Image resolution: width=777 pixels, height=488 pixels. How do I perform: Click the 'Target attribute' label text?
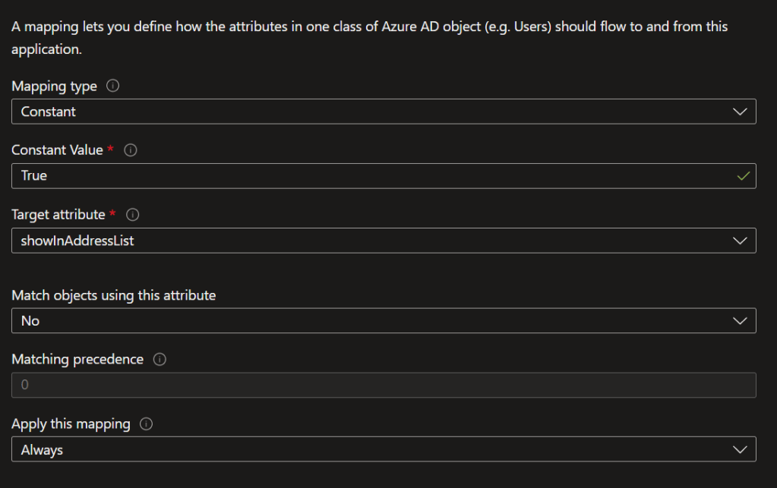(58, 215)
